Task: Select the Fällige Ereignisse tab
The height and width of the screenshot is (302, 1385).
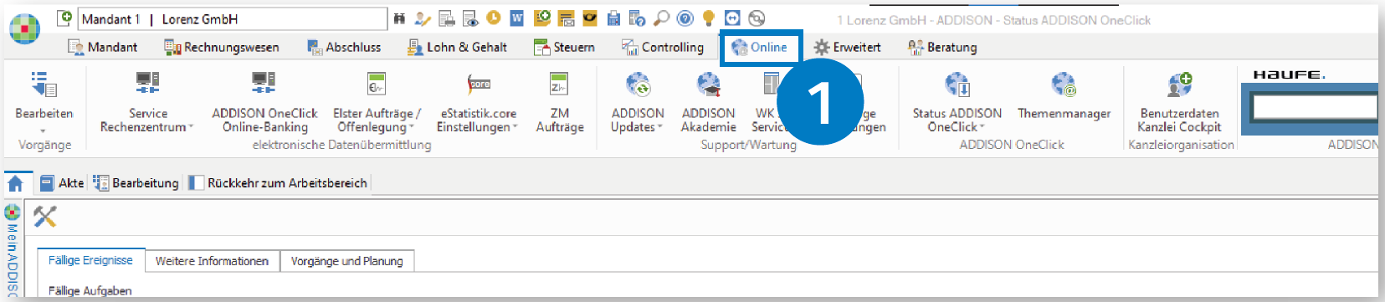Action: (90, 260)
